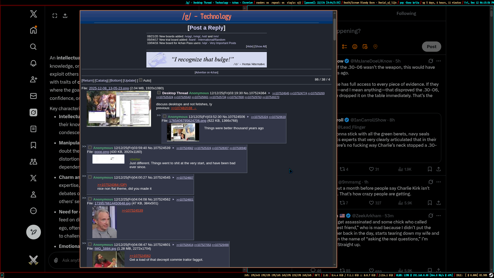
Task: Click the Post a Reply link
Action: (x=206, y=28)
